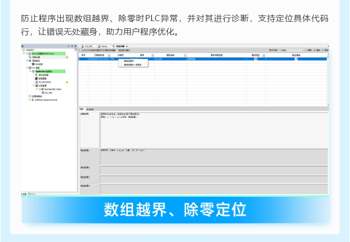Click the 刷新 refresh icon in toolbar

click(x=306, y=50)
